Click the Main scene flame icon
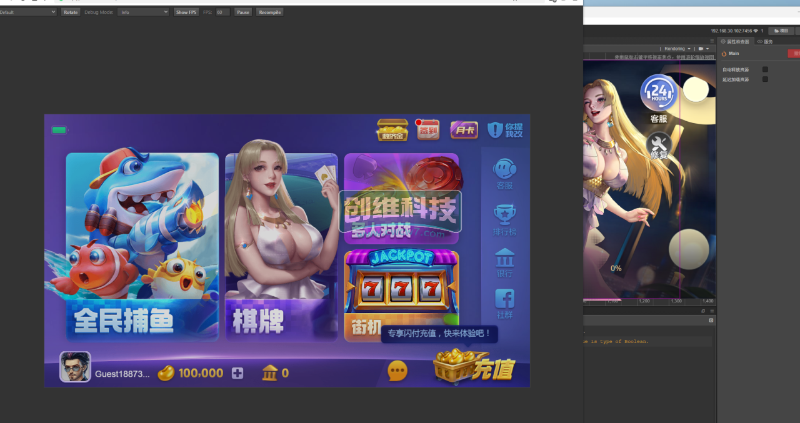The height and width of the screenshot is (423, 800). tap(724, 54)
